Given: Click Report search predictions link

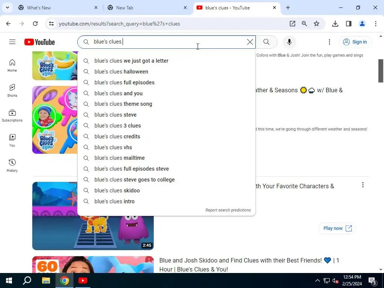Looking at the screenshot, I should tap(228, 210).
